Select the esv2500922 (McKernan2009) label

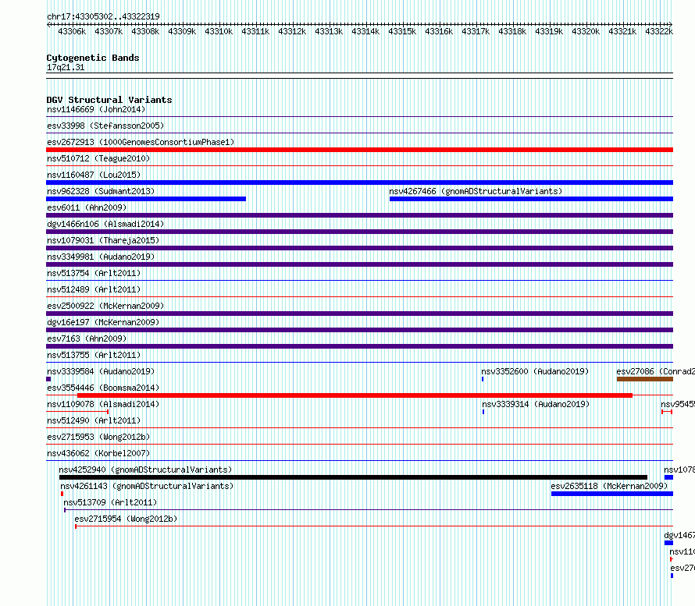[105, 306]
